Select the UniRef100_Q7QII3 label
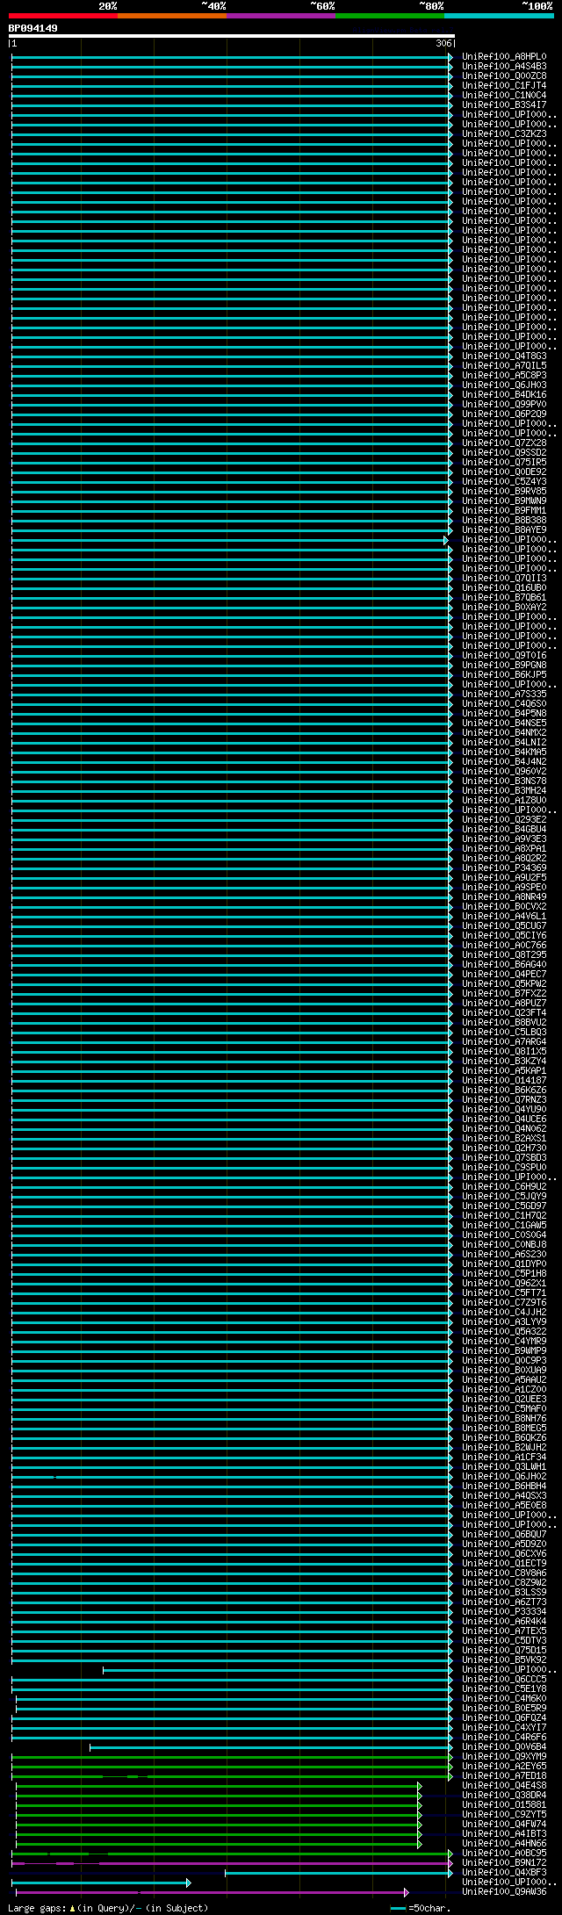This screenshot has height=1915, width=562. point(504,578)
